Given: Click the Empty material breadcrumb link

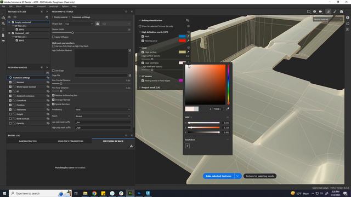Looking at the screenshot, I should [61, 17].
